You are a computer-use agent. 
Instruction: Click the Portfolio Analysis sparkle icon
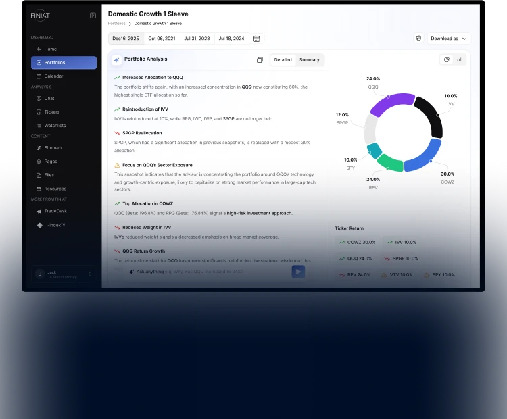116,60
